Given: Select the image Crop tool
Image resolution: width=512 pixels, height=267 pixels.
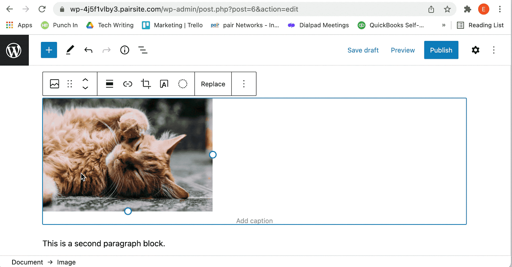Looking at the screenshot, I should [146, 84].
